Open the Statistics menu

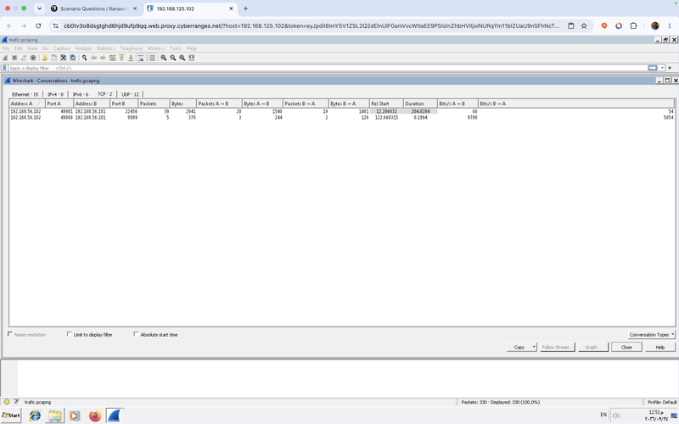[105, 48]
